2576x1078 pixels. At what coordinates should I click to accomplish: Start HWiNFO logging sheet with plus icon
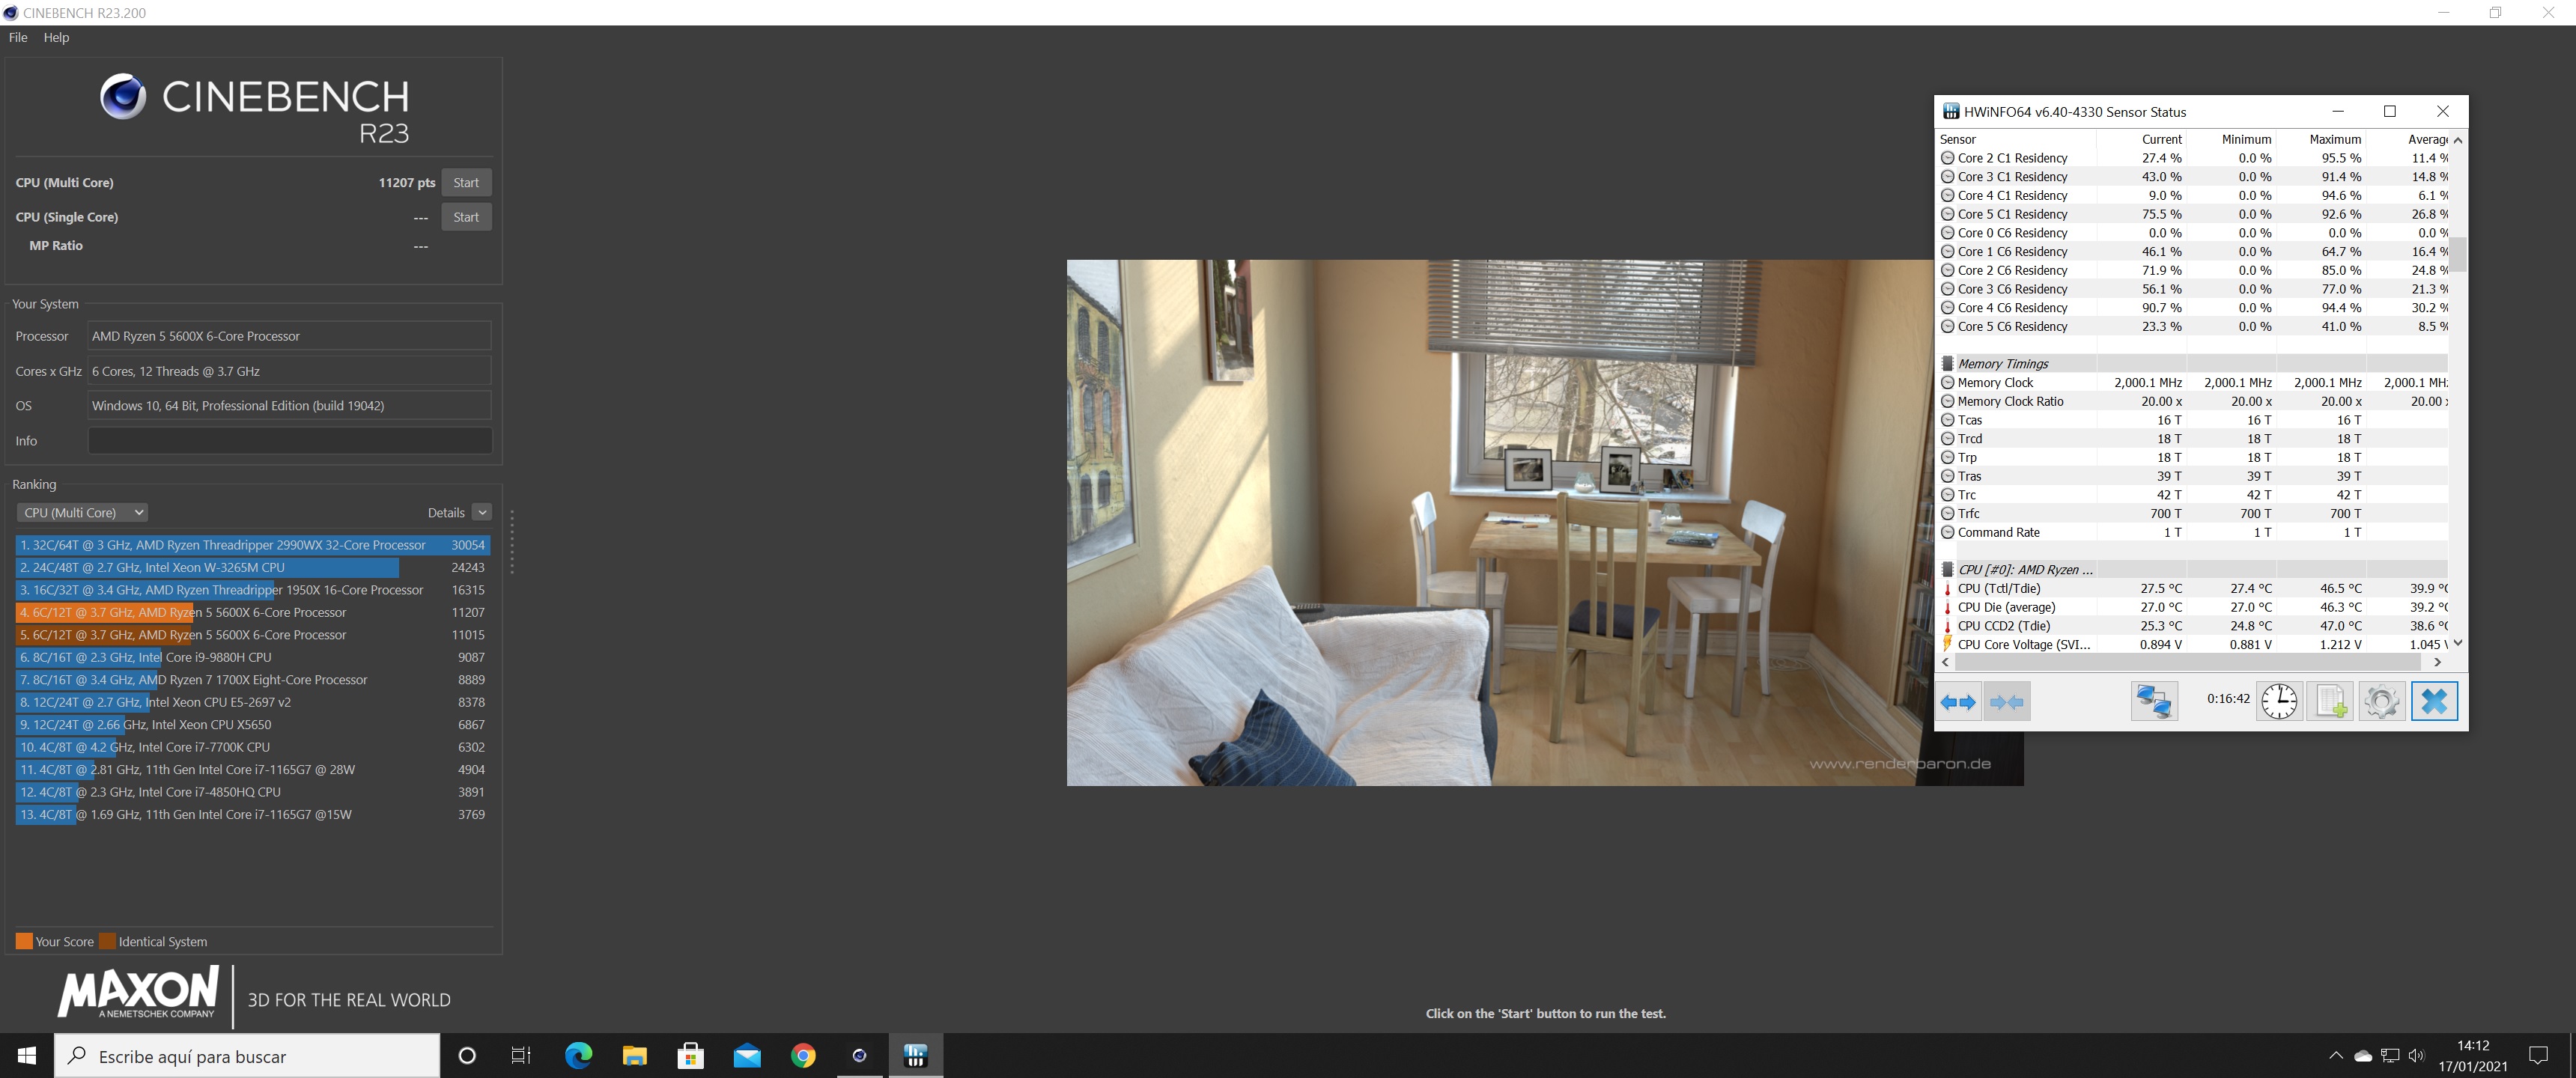pos(2331,701)
